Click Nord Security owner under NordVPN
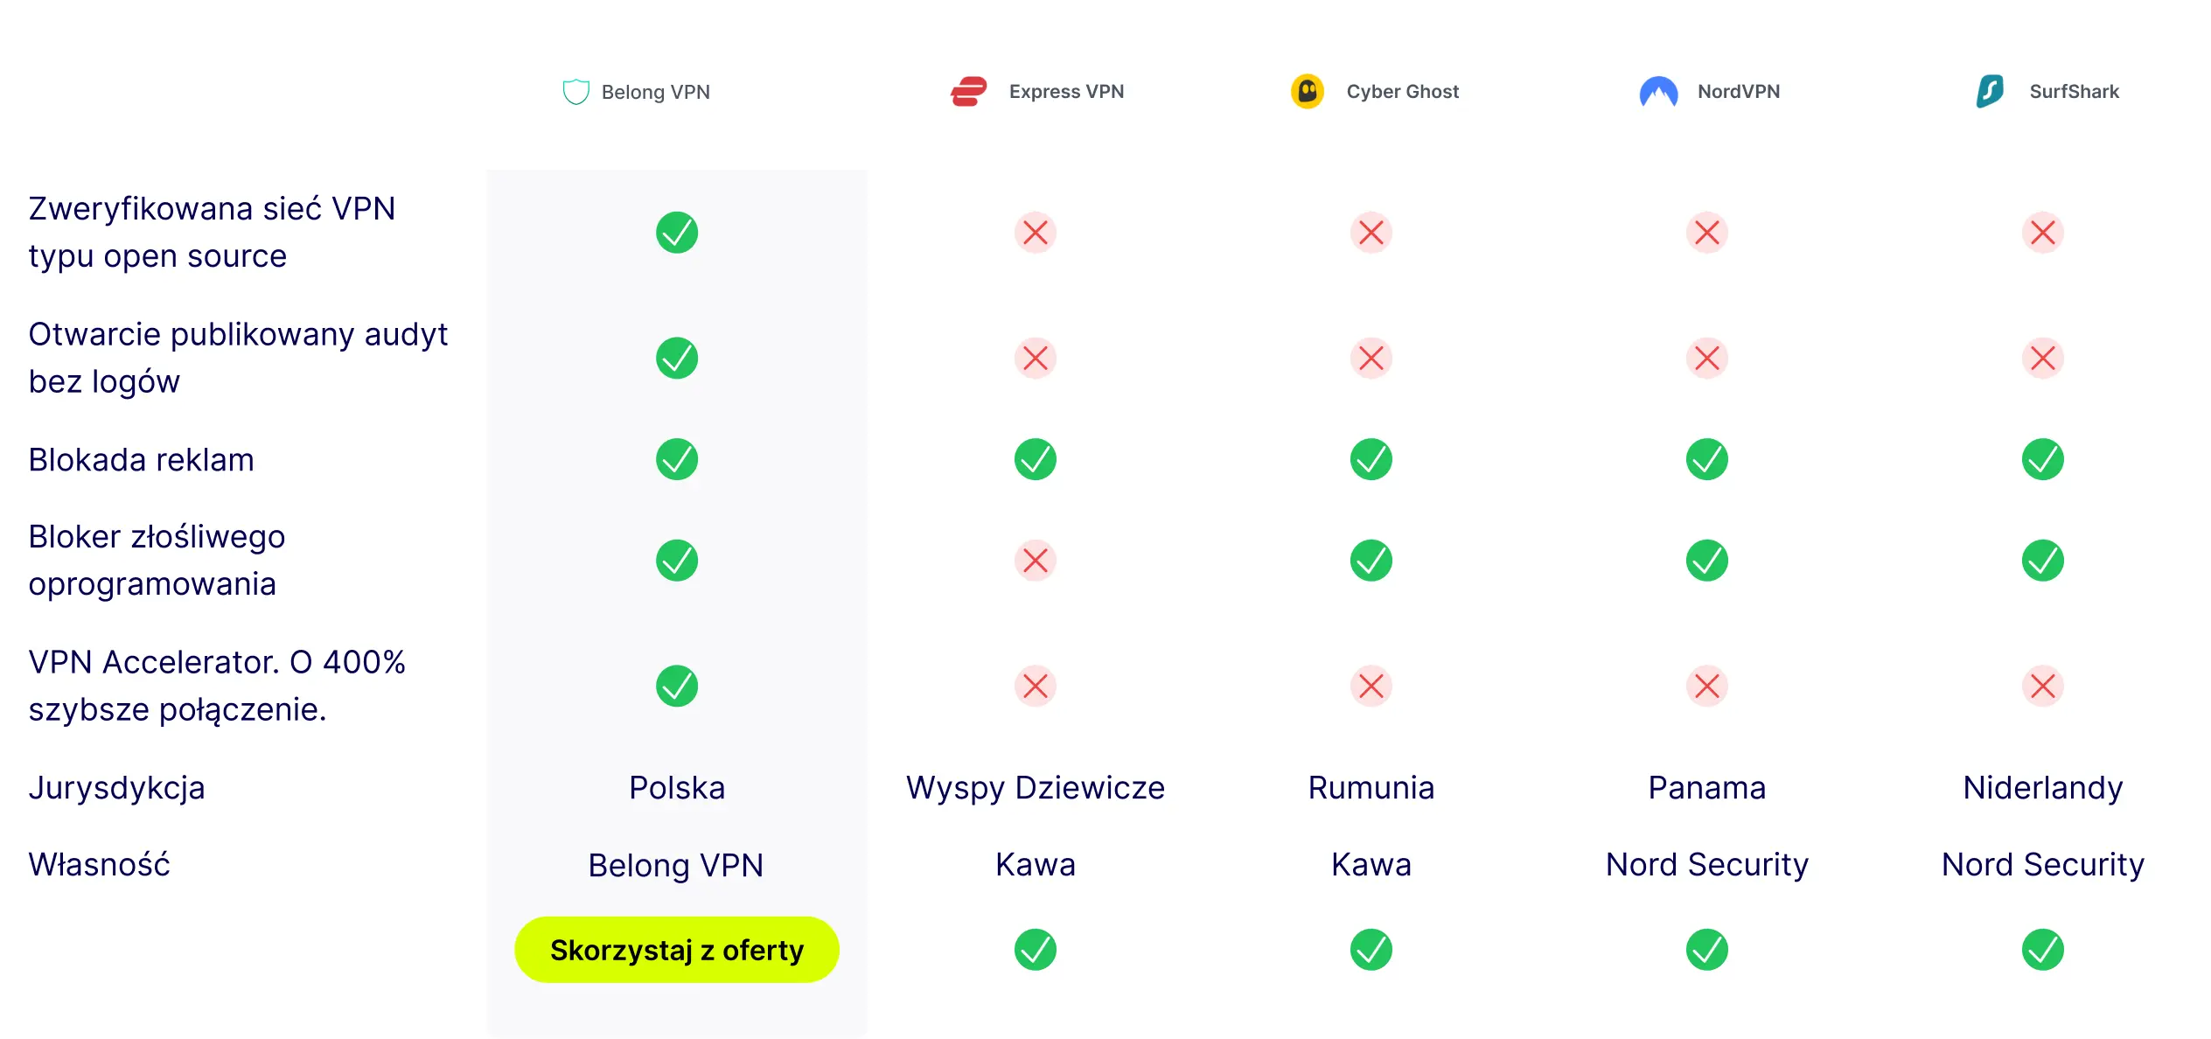The width and height of the screenshot is (2211, 1039). coord(1707,865)
